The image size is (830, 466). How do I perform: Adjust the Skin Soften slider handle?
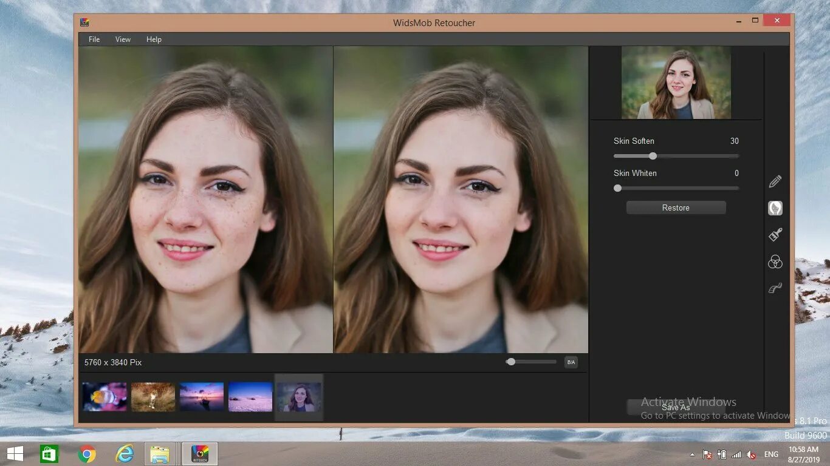[x=653, y=156]
